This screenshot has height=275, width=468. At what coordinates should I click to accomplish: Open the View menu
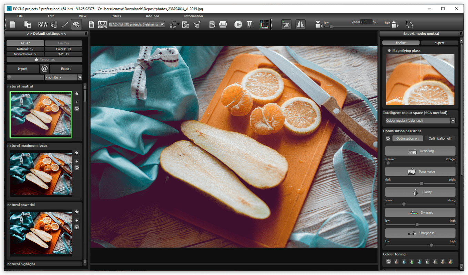[x=83, y=16]
